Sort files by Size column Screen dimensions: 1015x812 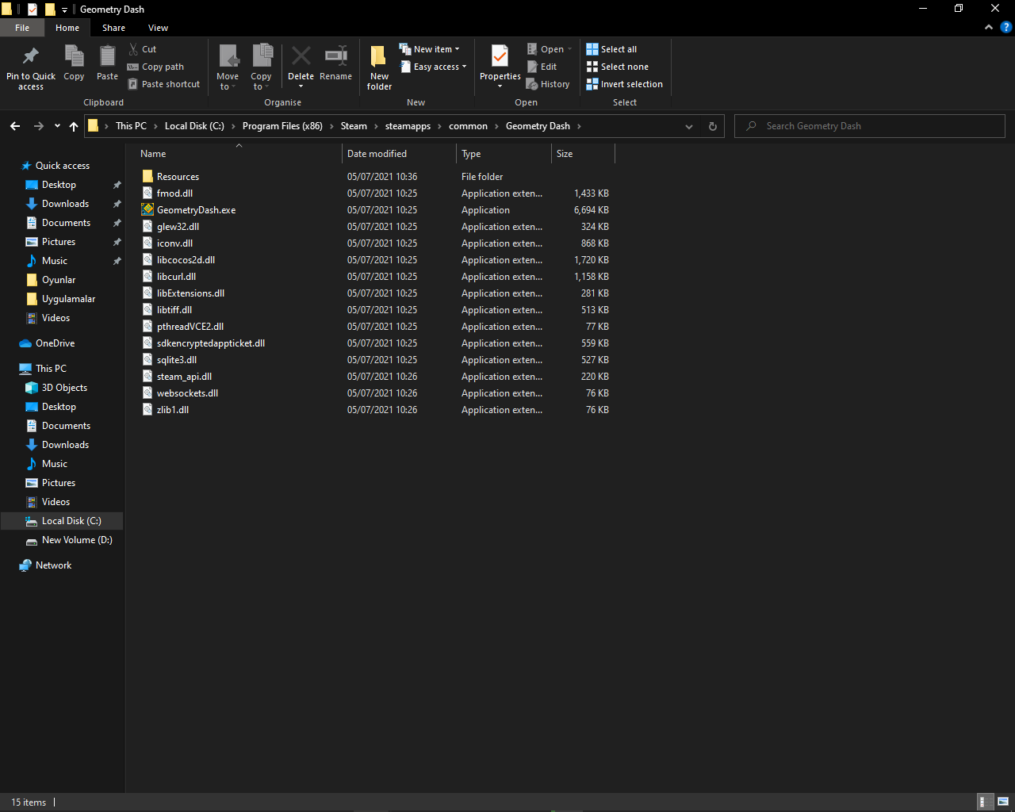click(x=583, y=154)
